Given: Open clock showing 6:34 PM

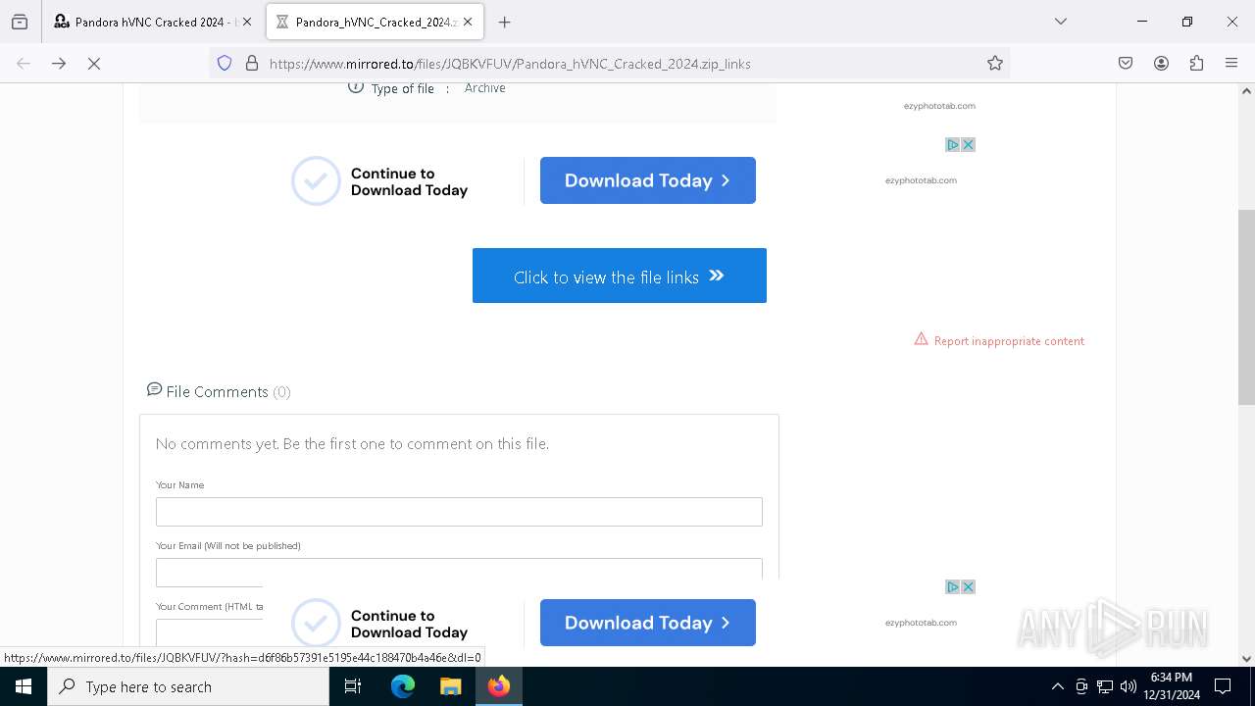Looking at the screenshot, I should [1172, 686].
